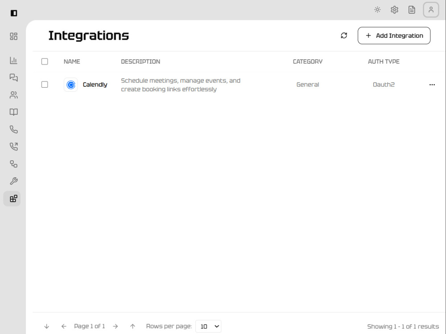Open the conversations chat bubbles icon
Screen dimensions: 446x334
[14, 77]
